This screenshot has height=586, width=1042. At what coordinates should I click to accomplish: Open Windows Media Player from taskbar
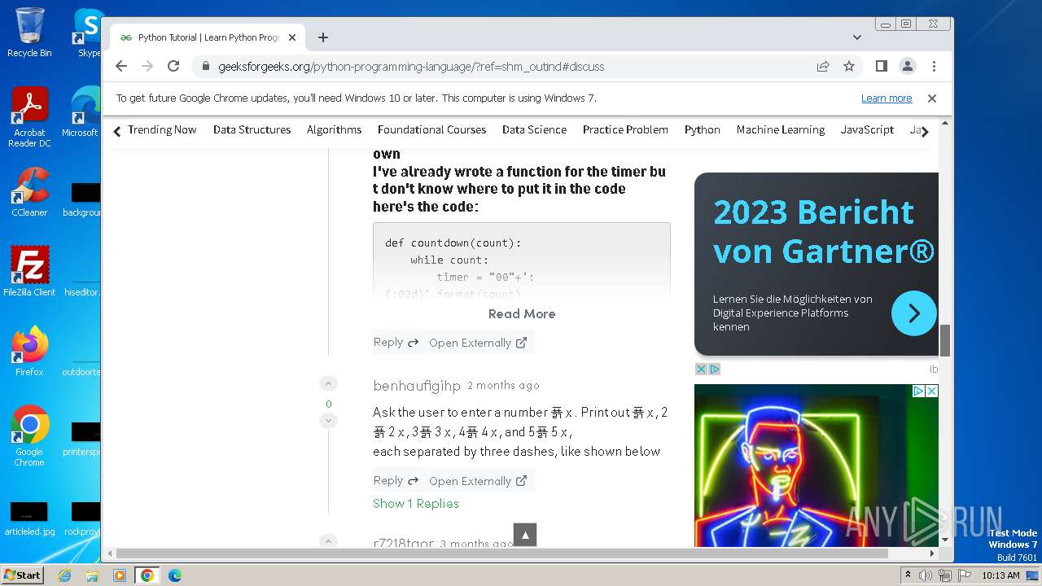coord(120,575)
